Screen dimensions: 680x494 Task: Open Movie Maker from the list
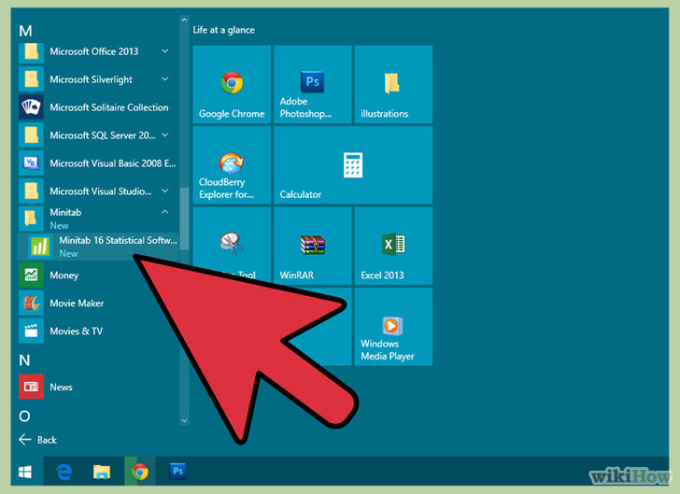(x=98, y=303)
